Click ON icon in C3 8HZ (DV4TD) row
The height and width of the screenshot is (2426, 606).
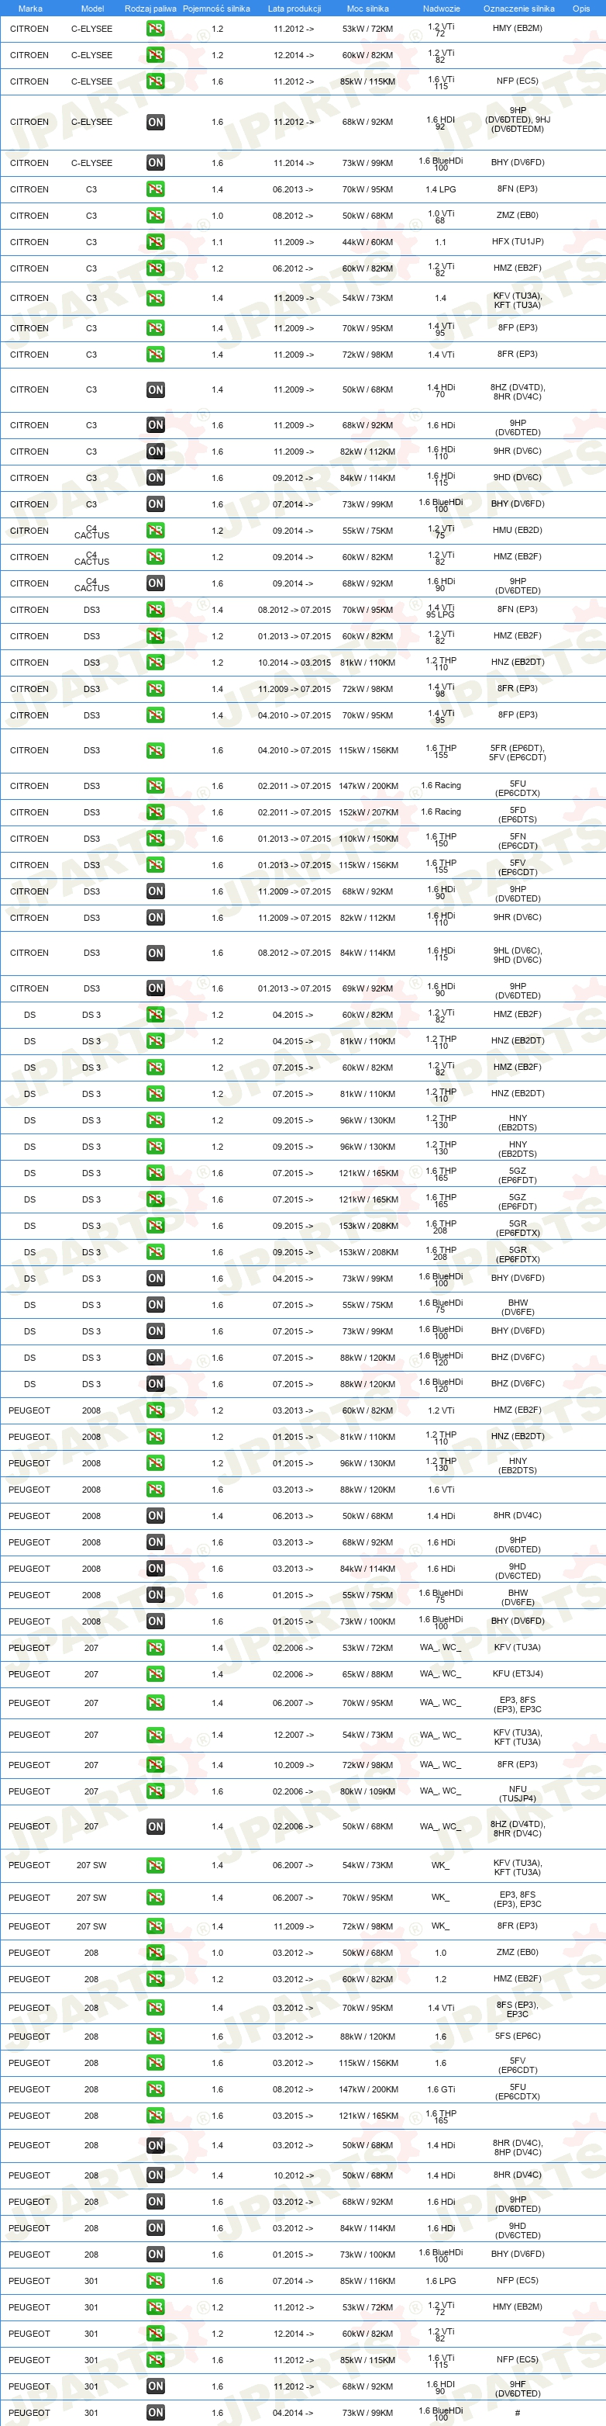click(155, 390)
